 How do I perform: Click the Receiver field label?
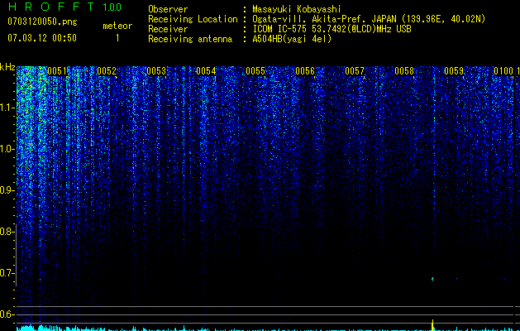click(168, 29)
